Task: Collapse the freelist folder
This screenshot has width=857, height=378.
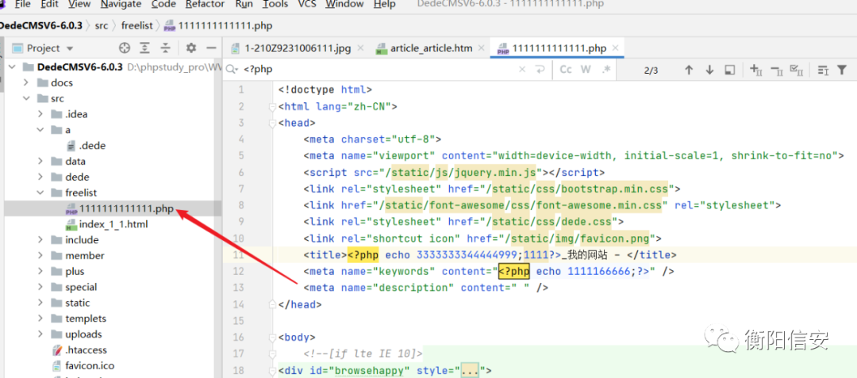Action: (40, 193)
